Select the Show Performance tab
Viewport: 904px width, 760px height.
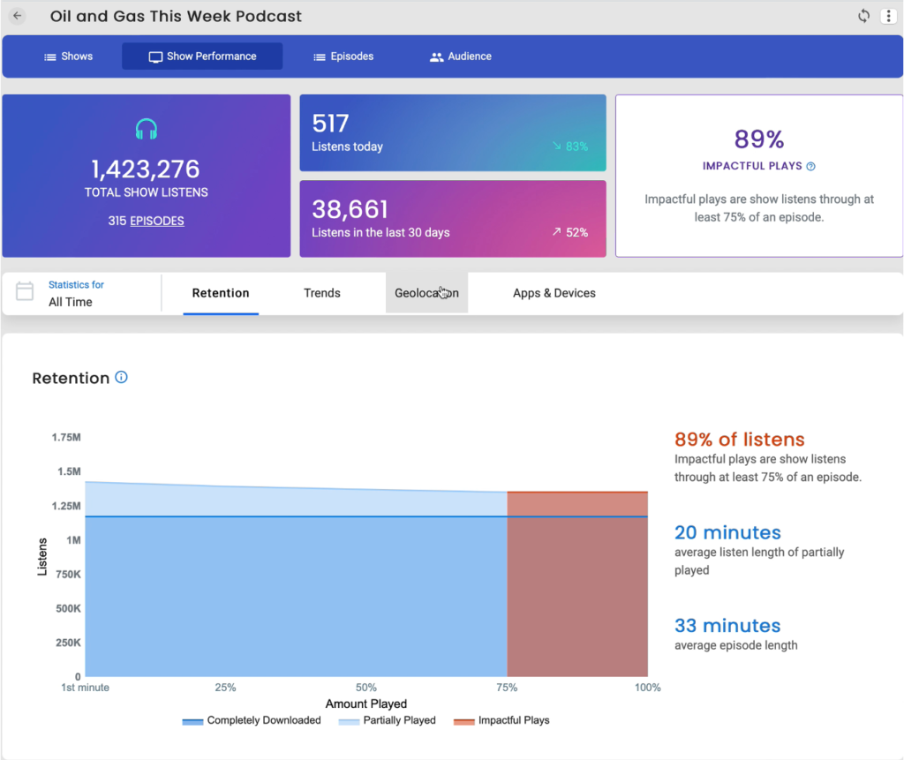point(202,56)
